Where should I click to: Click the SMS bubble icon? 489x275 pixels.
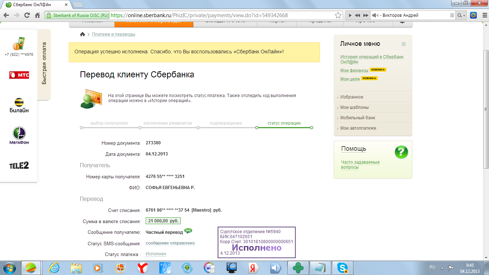(188, 231)
